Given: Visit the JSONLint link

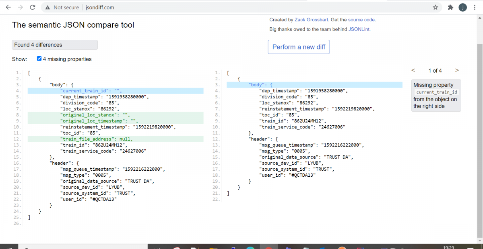Looking at the screenshot, I should point(358,29).
